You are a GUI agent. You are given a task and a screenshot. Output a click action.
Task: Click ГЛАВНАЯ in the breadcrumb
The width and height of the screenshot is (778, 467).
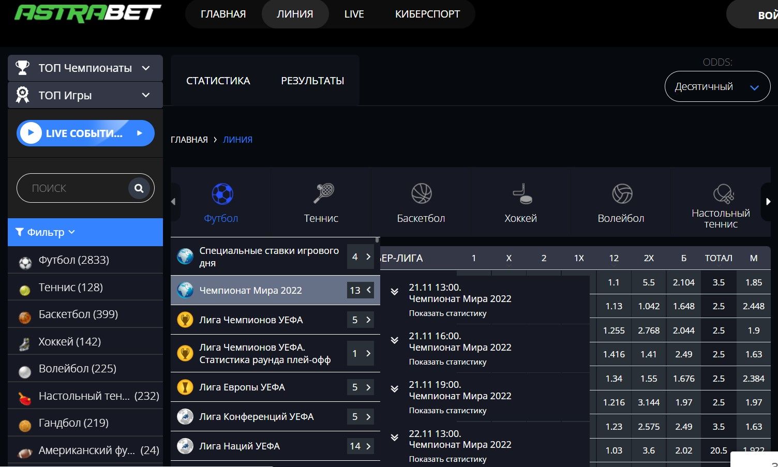189,140
